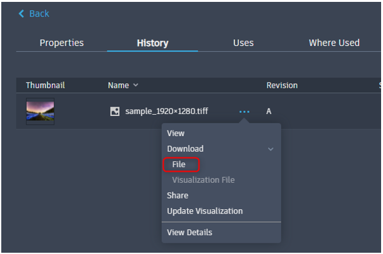Select file name sample_1920×1280.tiff
383x254 pixels.
pyautogui.click(x=167, y=112)
